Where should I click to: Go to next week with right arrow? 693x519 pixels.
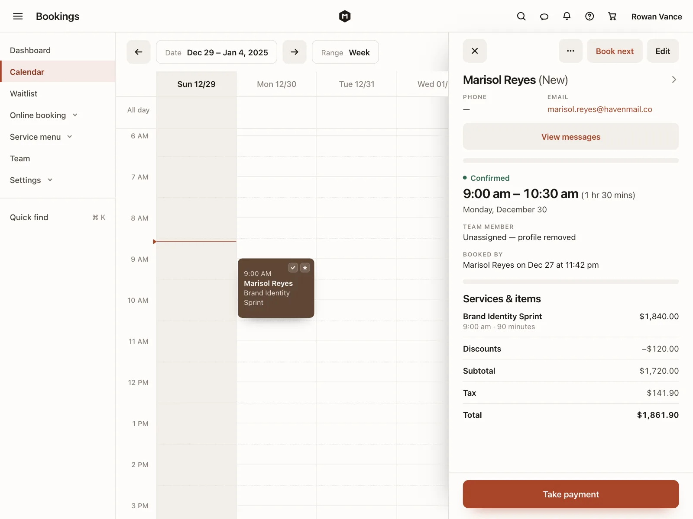tap(295, 52)
